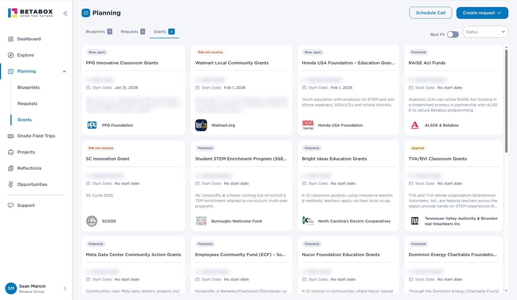
Task: Open Blueprints in sidebar submenu
Action: tap(29, 88)
